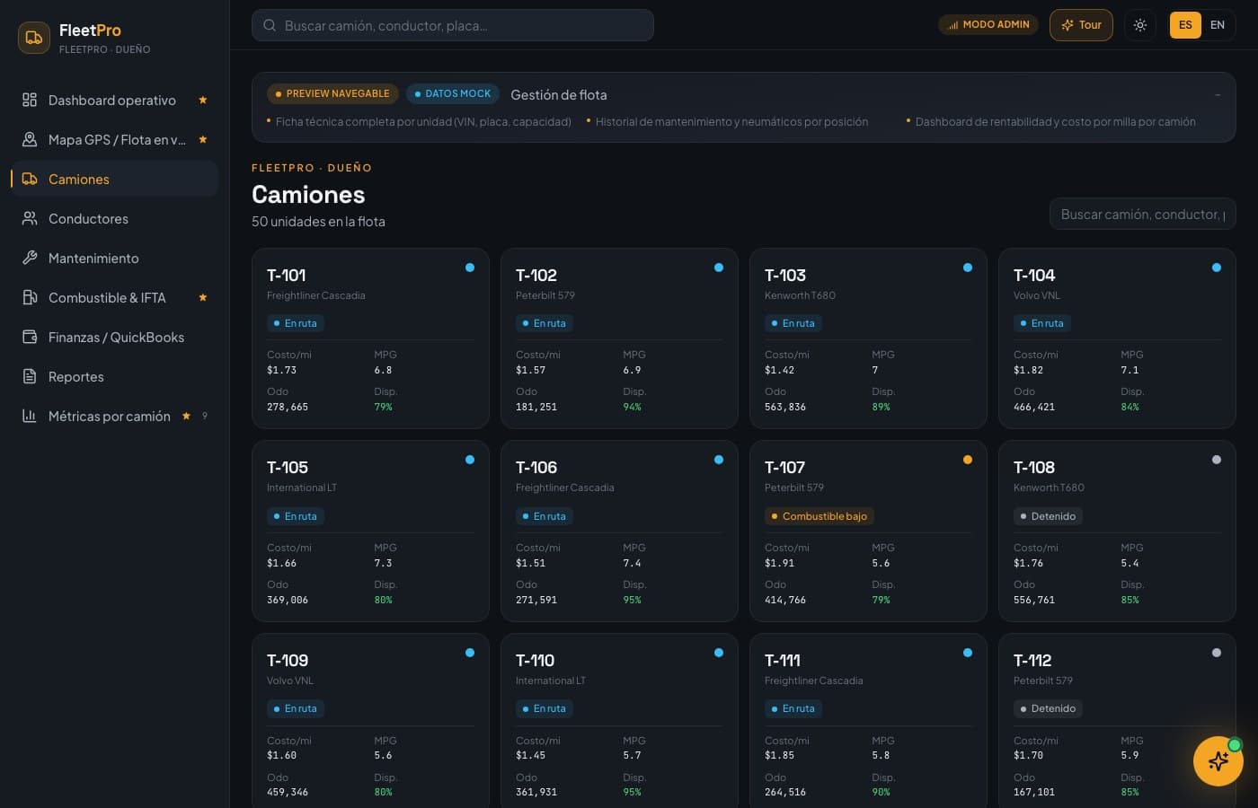Click the Mapa GPS pin icon
Image resolution: width=1258 pixels, height=808 pixels.
pyautogui.click(x=30, y=139)
